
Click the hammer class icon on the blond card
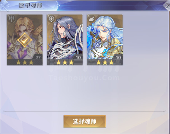[x=11, y=19]
